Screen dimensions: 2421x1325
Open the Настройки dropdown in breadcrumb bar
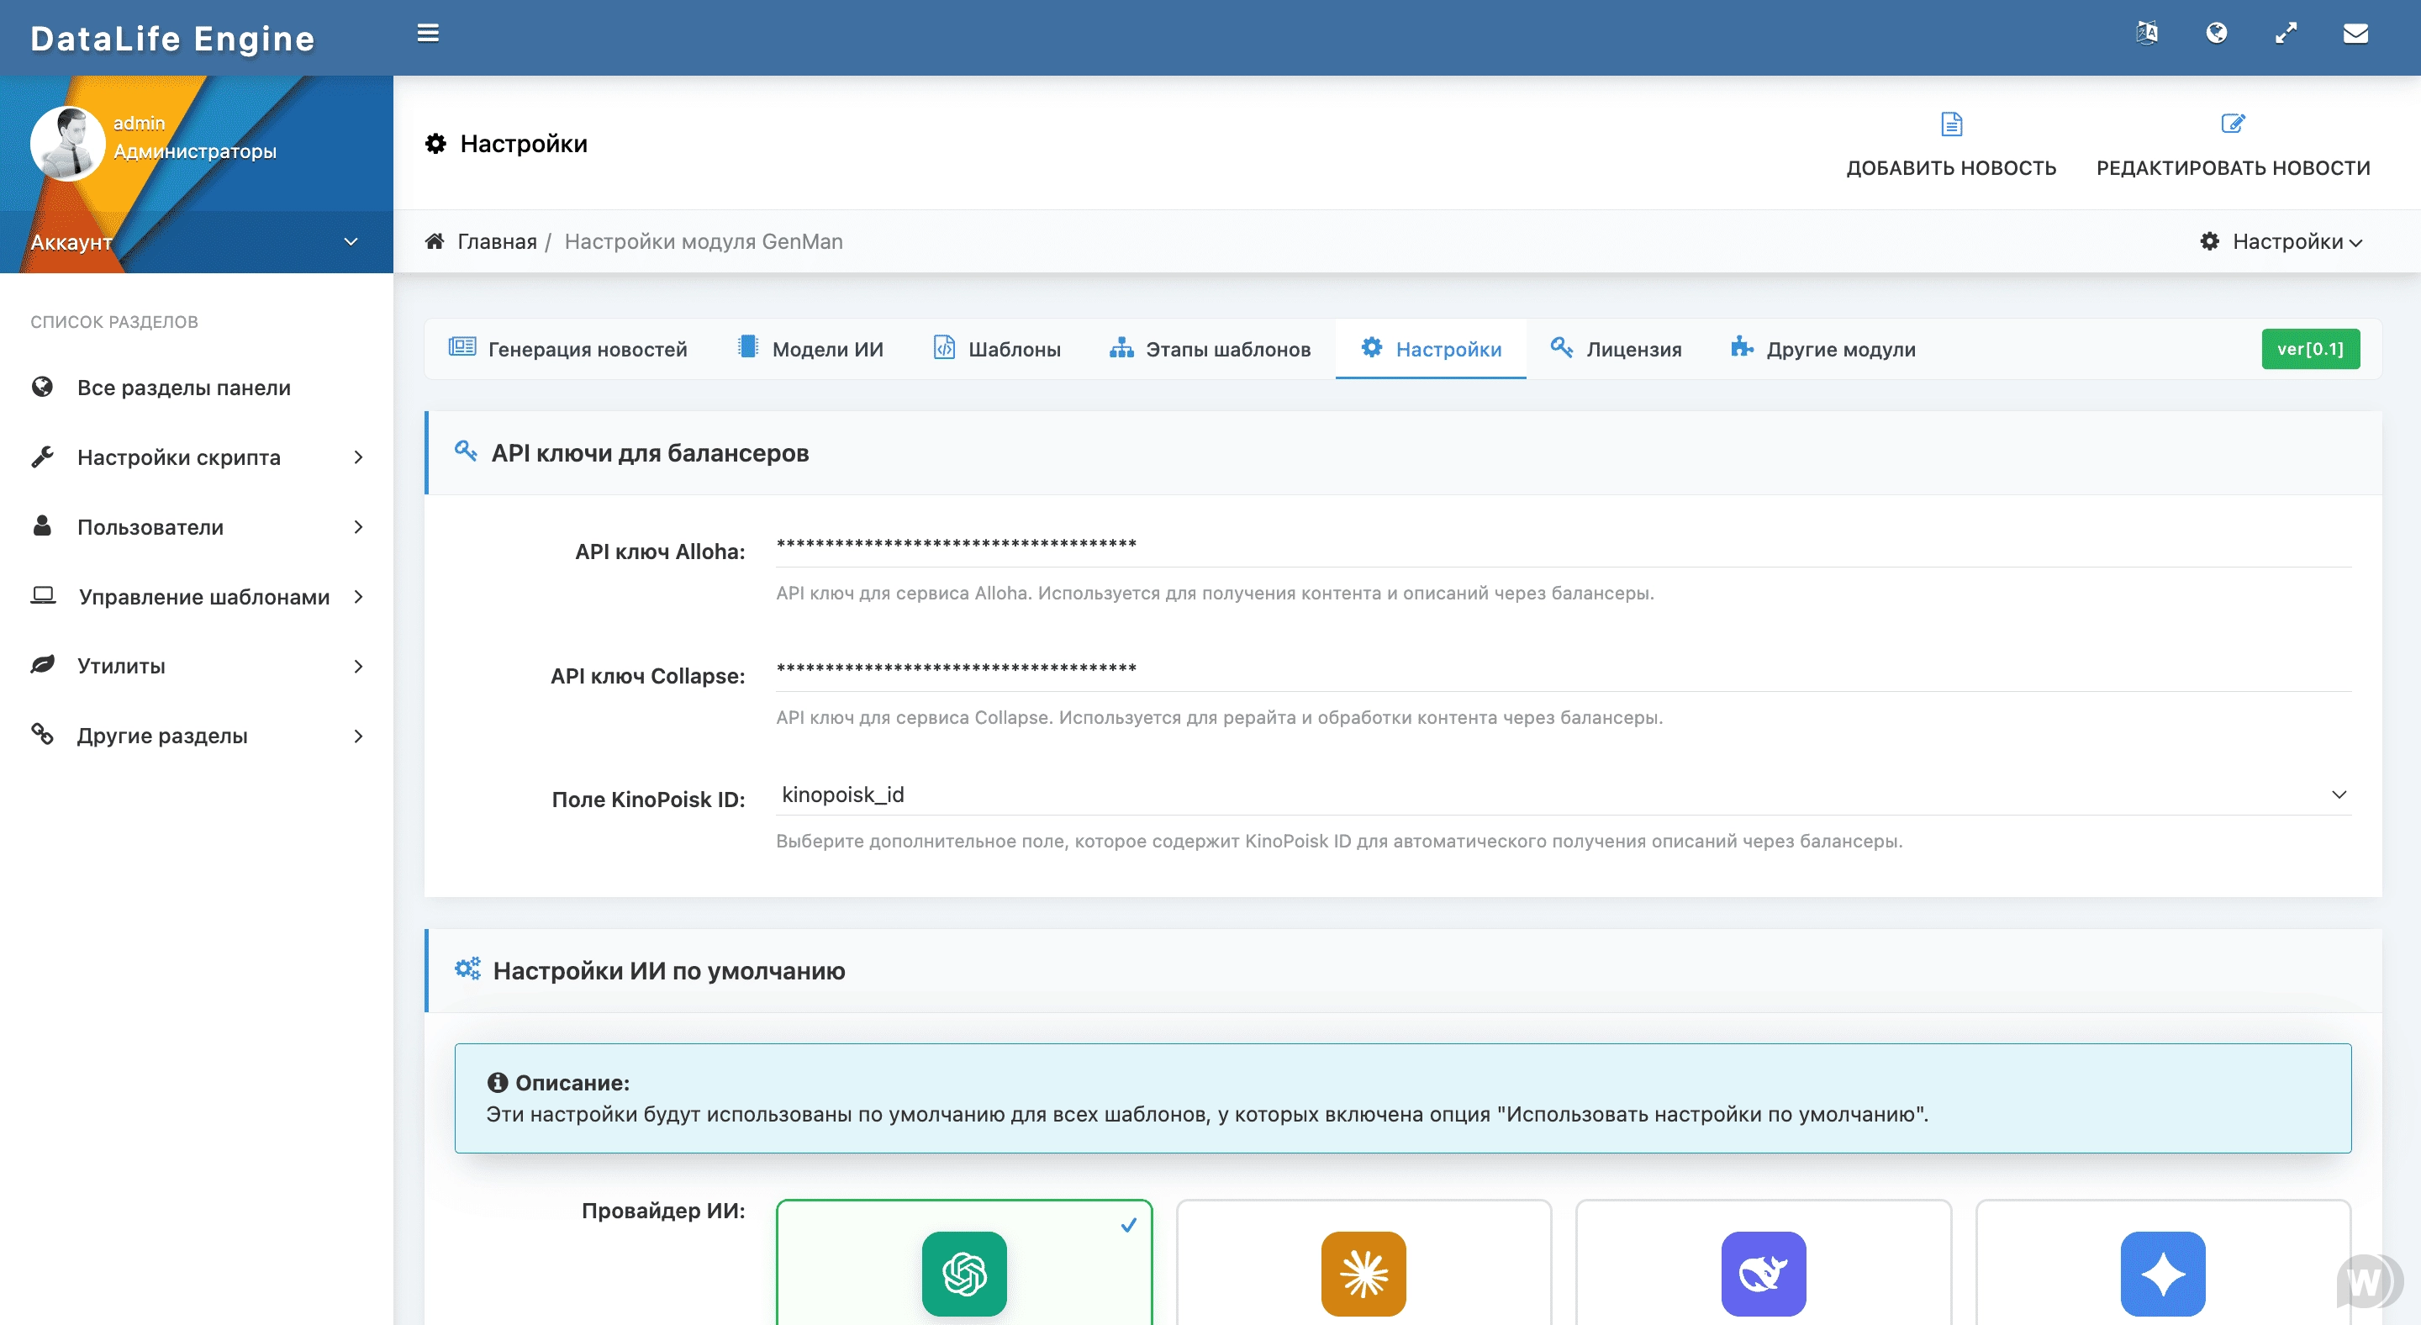point(2281,241)
